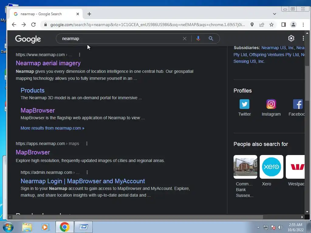Start voice search with microphone
Screen dimensions: 311x233
[198, 39]
